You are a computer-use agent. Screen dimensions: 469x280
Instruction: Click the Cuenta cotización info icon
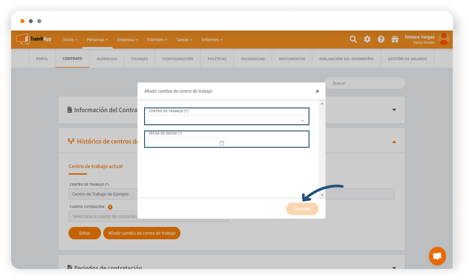(110, 207)
